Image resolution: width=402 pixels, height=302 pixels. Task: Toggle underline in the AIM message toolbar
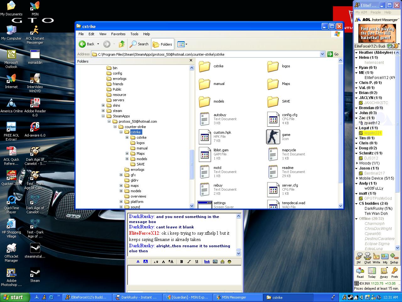coord(197,261)
